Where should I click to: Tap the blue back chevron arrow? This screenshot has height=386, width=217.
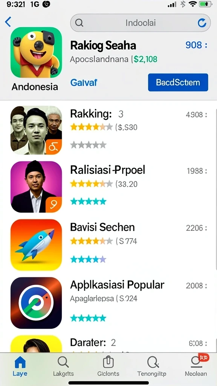pyautogui.click(x=8, y=22)
